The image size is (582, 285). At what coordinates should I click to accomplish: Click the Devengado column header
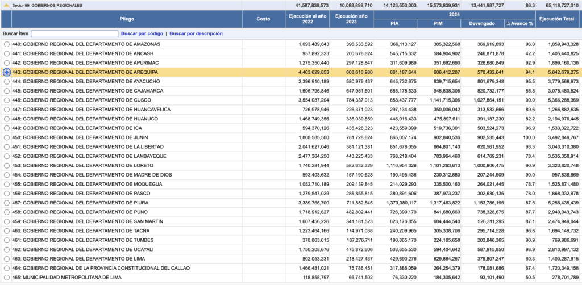pos(482,24)
